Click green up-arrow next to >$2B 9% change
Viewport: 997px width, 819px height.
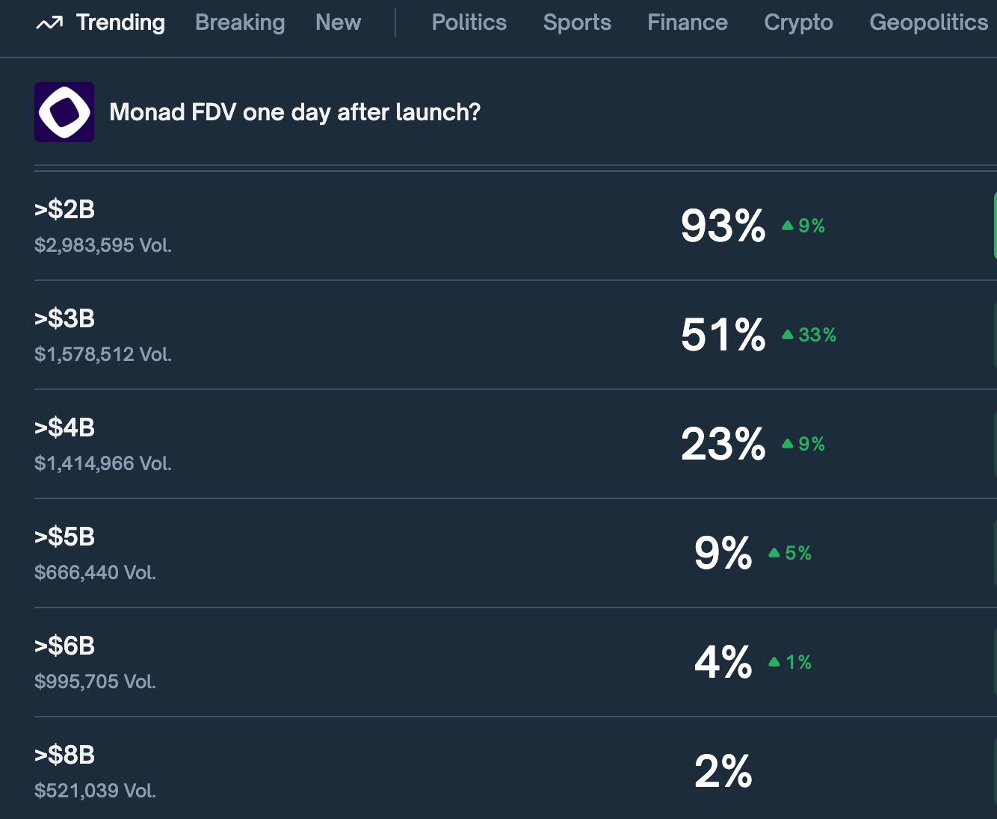(x=787, y=226)
